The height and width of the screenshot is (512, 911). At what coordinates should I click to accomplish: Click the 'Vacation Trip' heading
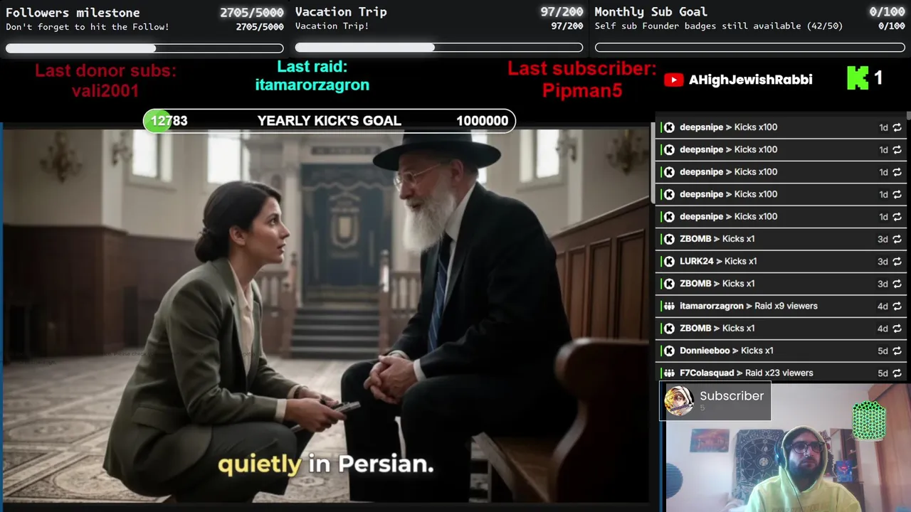click(341, 11)
